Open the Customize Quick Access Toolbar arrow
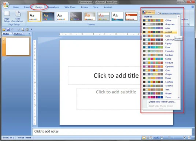196x141 pixels. pyautogui.click(x=31, y=29)
